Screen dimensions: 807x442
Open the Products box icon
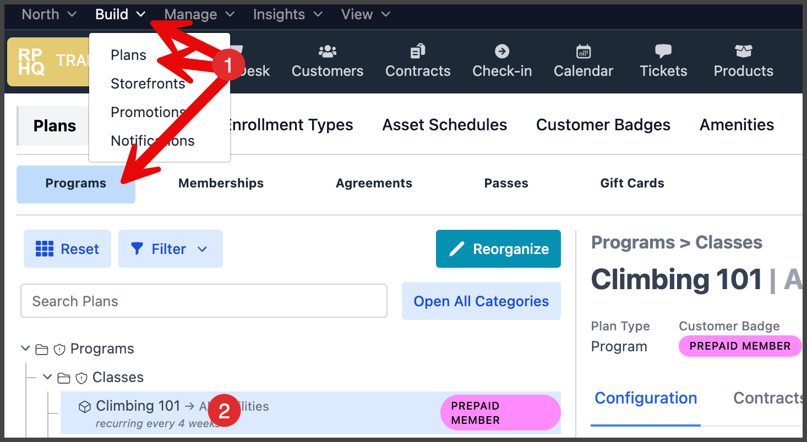coord(743,52)
